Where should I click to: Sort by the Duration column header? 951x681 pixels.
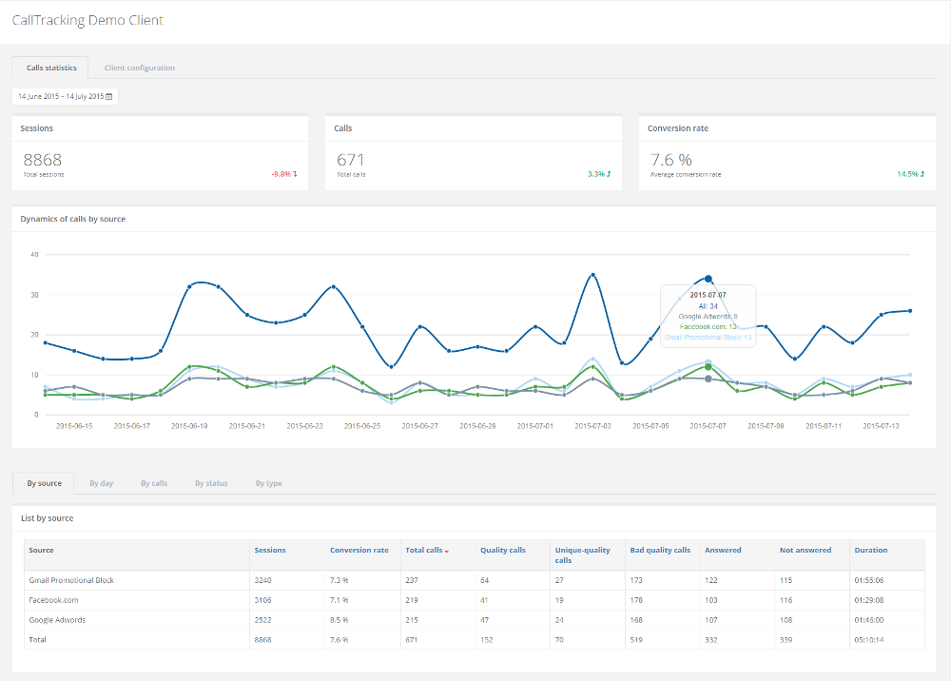[x=870, y=550]
